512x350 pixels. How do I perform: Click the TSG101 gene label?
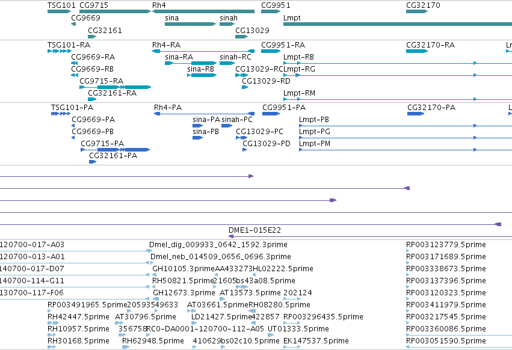tap(61, 5)
